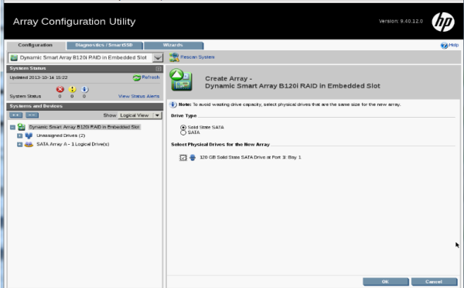
Task: Click the Array Configuration Utility title
Action: click(x=74, y=22)
